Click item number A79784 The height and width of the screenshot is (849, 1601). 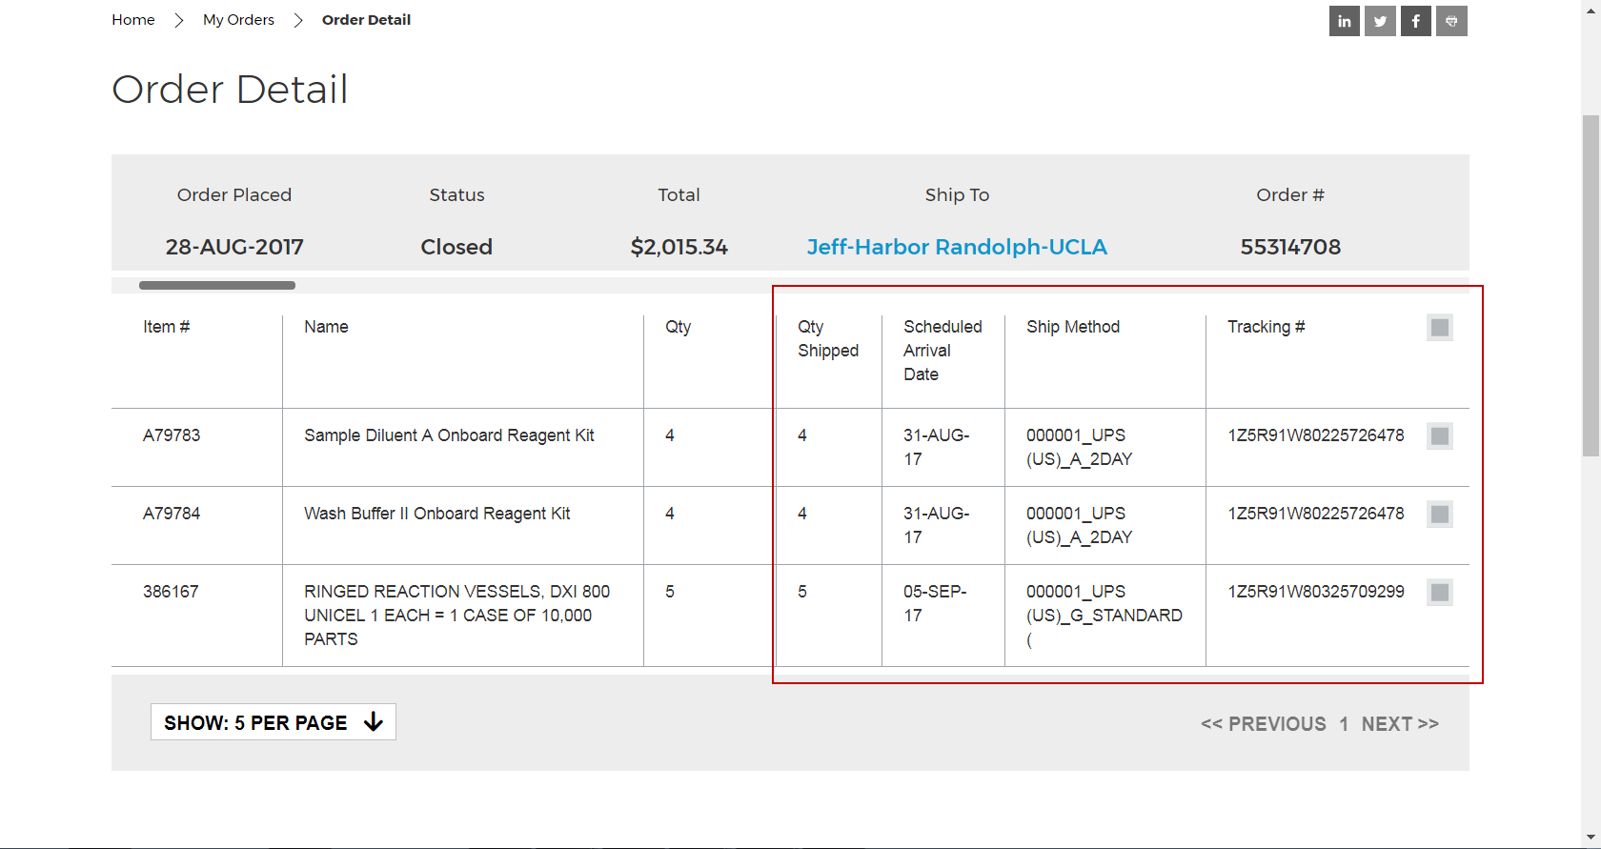(x=172, y=514)
